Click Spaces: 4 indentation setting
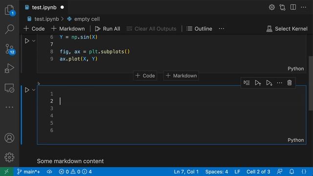This screenshot has height=176, width=313. click(x=217, y=172)
